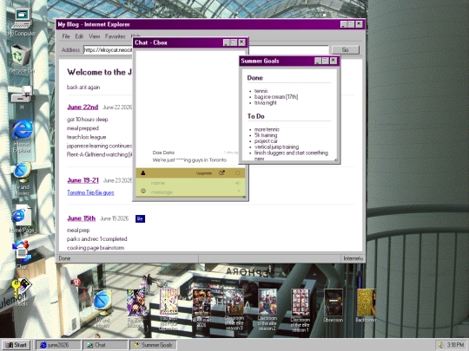Click 'bag ice cream [17th]' in Done list
469x351 pixels.
click(x=276, y=97)
